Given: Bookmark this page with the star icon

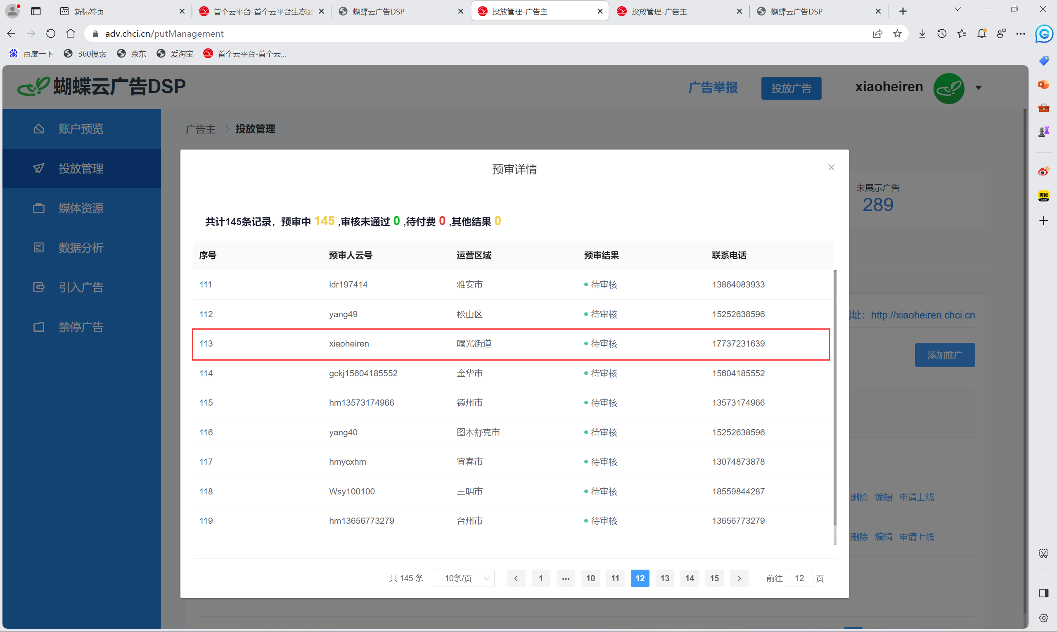Looking at the screenshot, I should pos(897,33).
